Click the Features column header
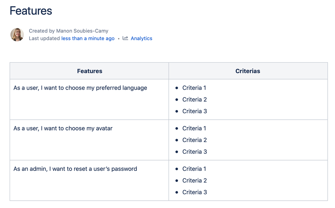The width and height of the screenshot is (335, 208). coord(90,71)
